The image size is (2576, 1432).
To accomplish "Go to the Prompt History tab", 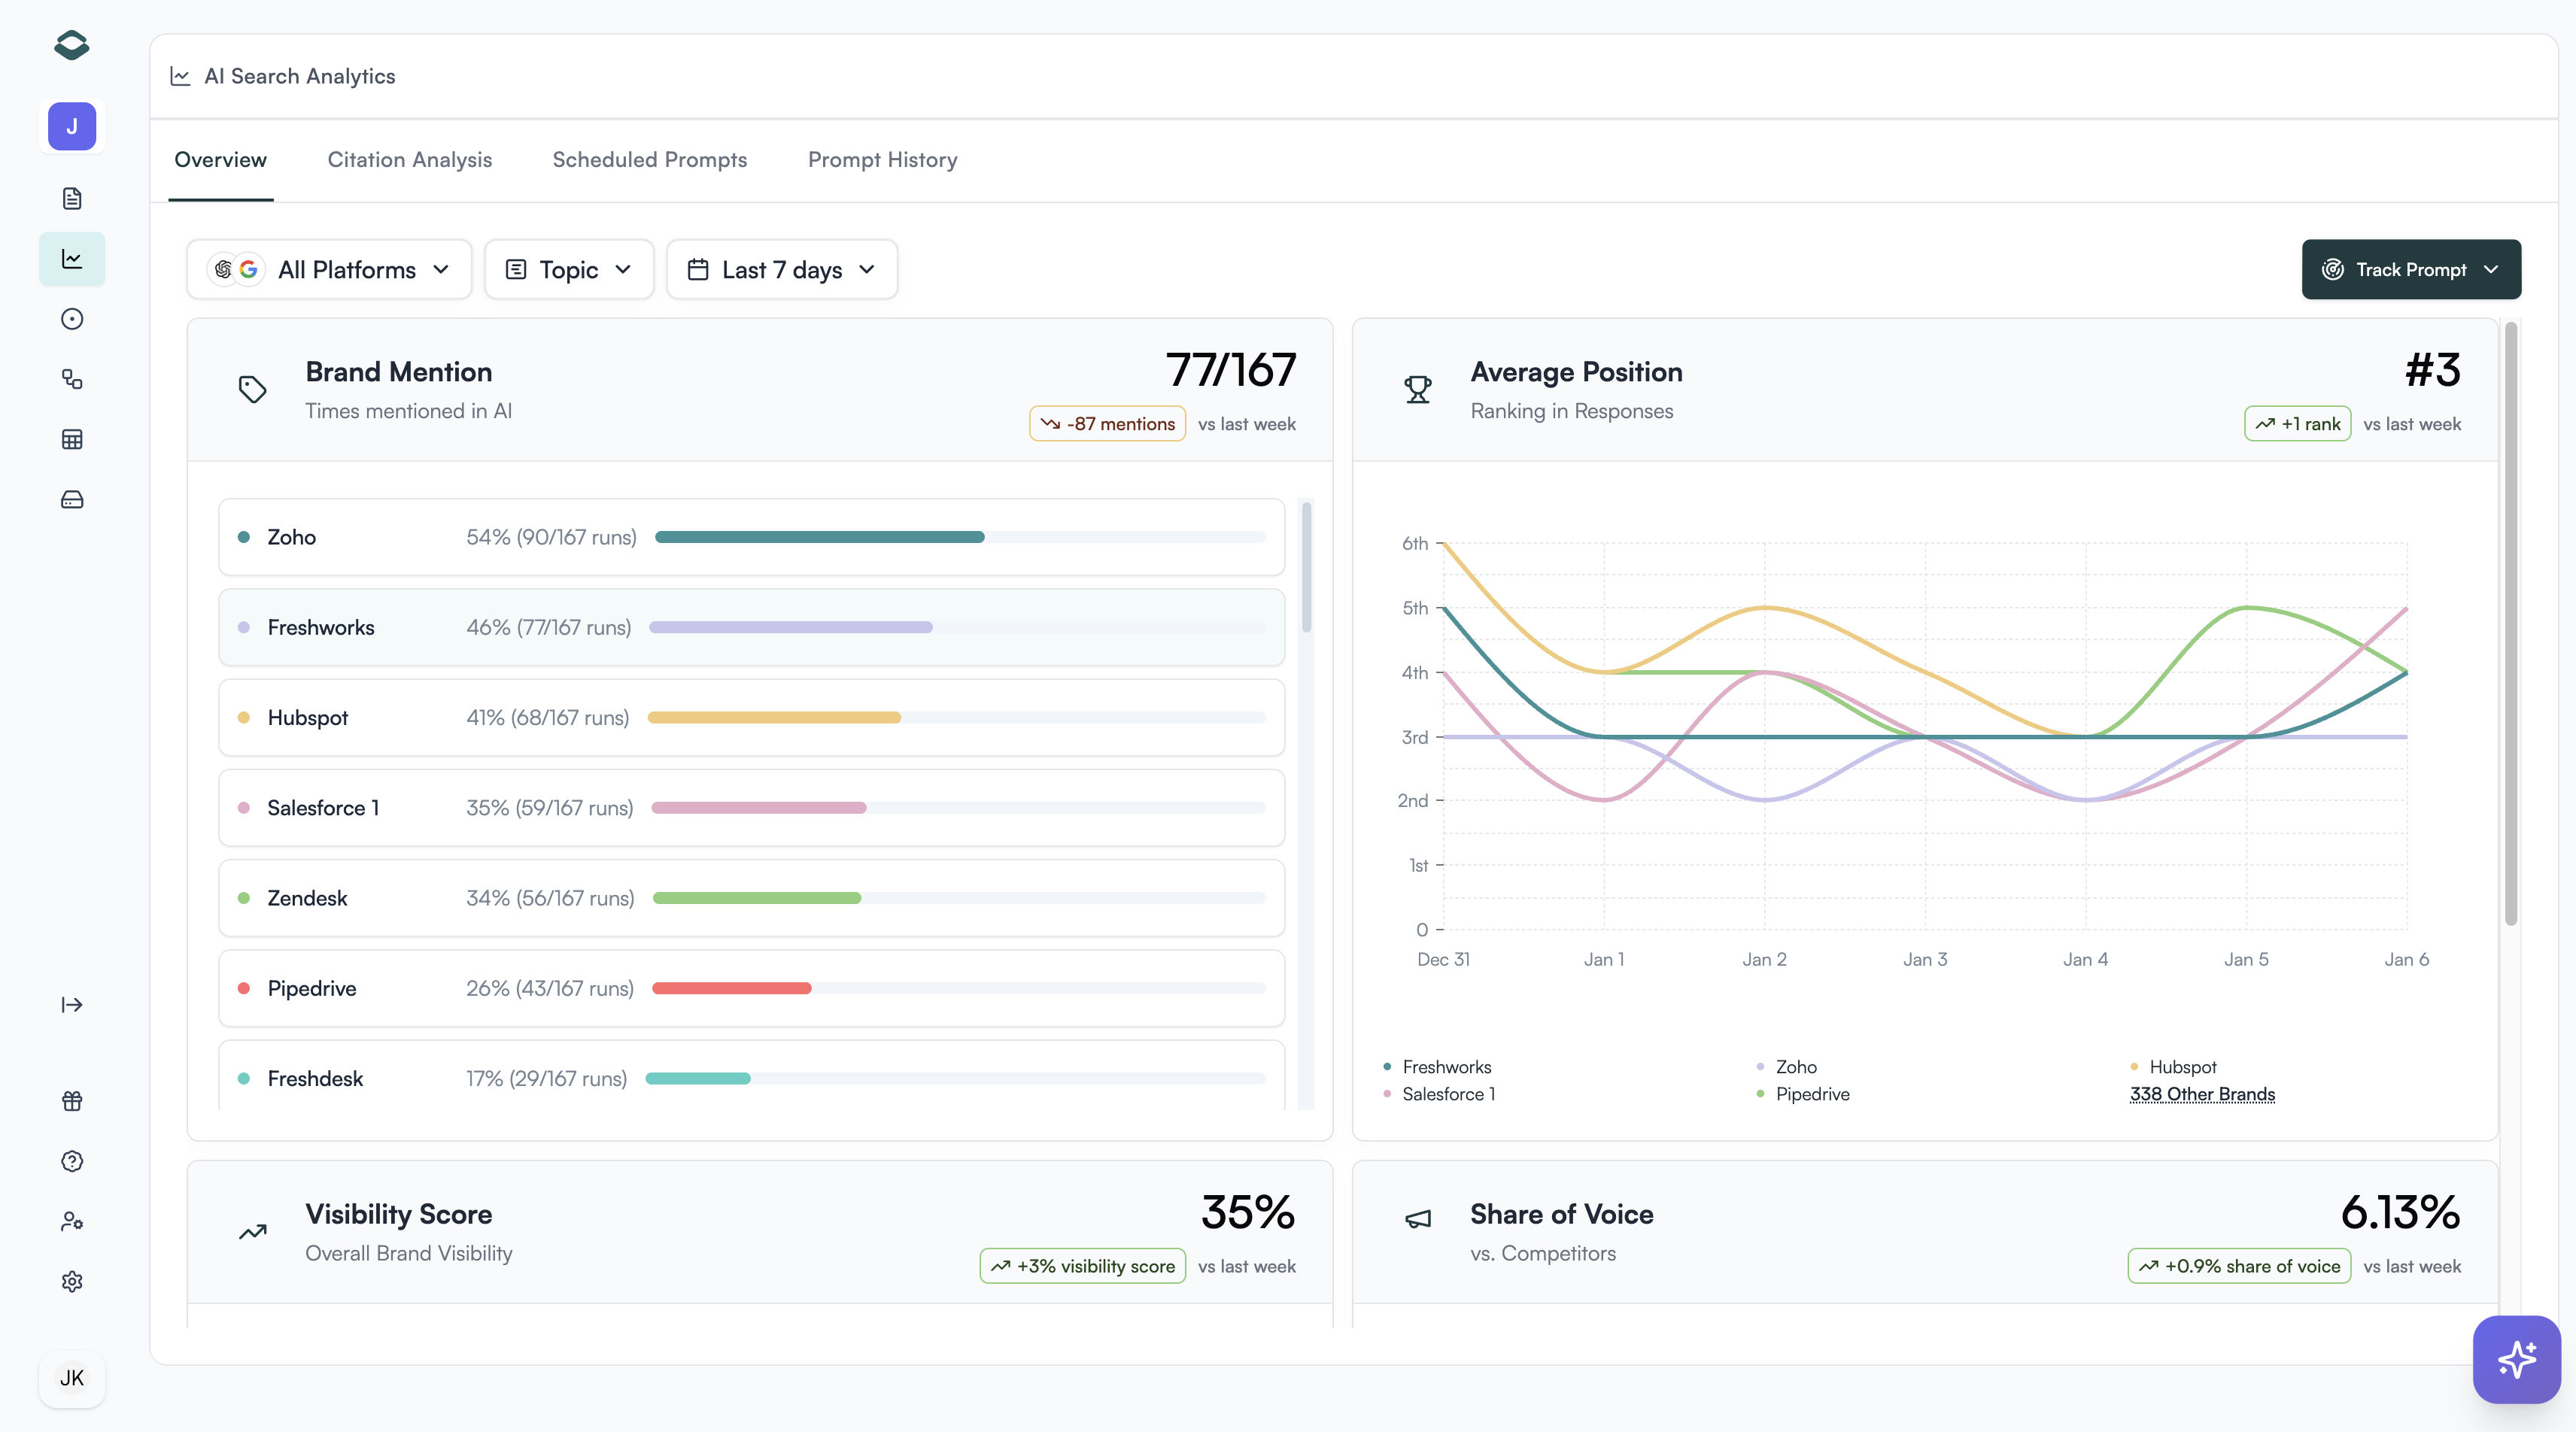I will click(x=882, y=160).
